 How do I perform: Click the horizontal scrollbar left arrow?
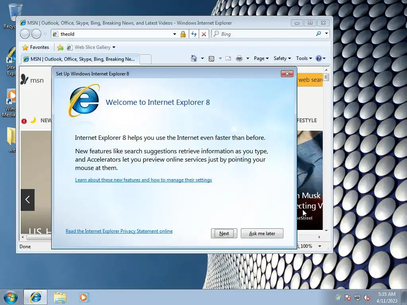23,237
